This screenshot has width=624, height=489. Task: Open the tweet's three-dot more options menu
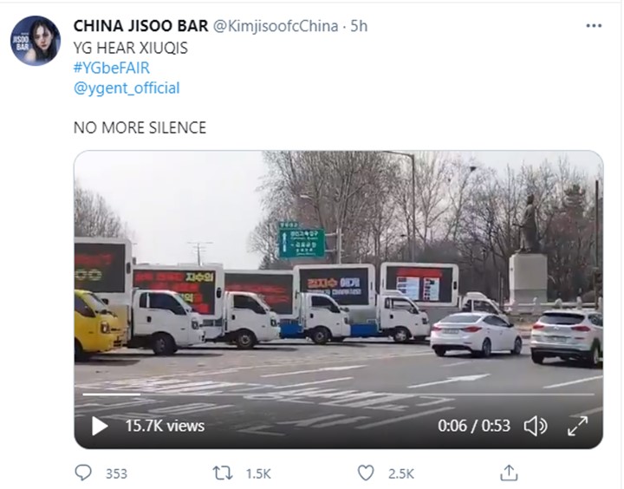pos(594,26)
